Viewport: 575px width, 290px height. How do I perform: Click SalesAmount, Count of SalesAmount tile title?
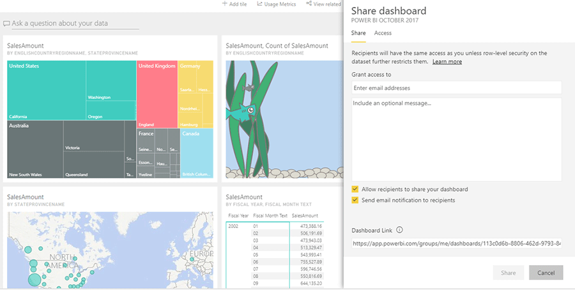click(x=277, y=46)
